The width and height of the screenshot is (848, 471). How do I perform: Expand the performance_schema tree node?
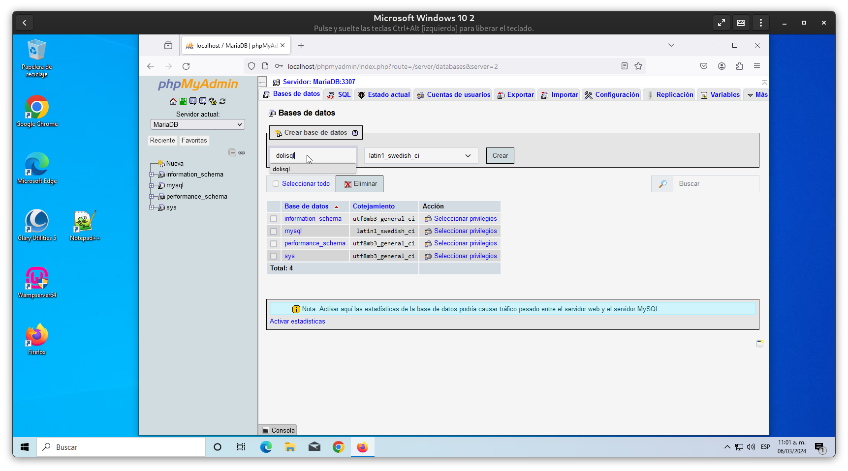click(152, 197)
